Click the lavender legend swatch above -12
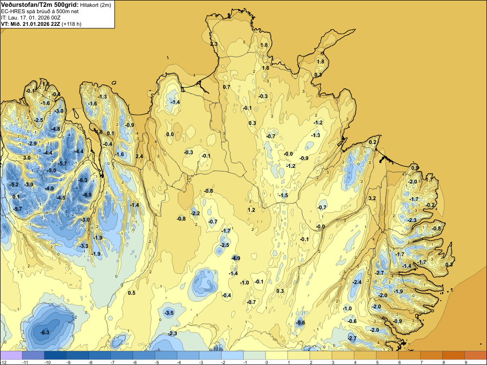The image size is (487, 365). click(11, 355)
